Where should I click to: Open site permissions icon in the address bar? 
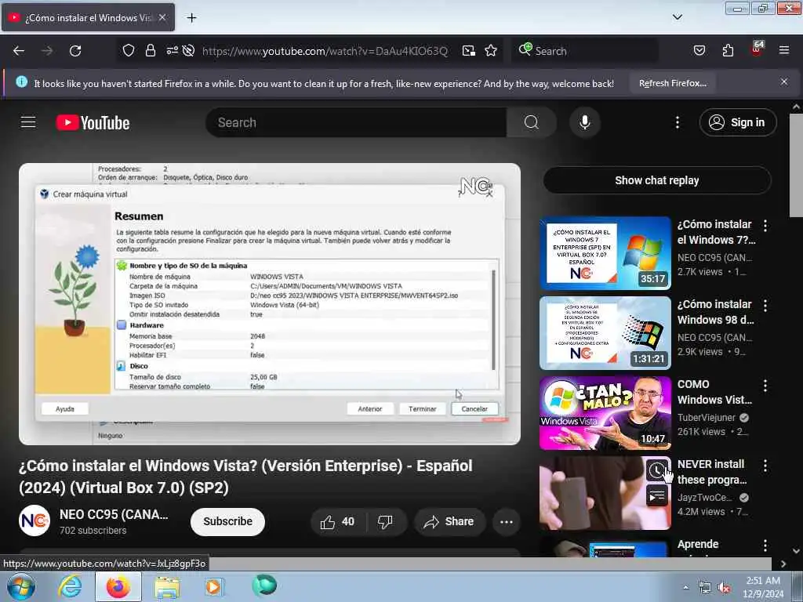[x=172, y=50]
